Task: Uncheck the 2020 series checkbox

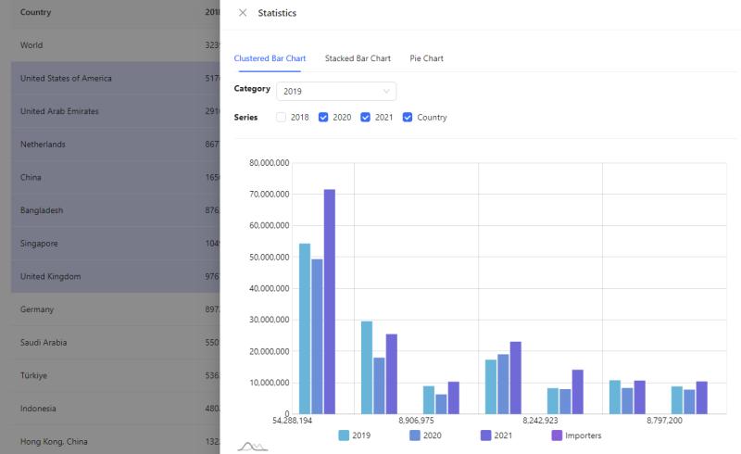Action: pos(323,118)
